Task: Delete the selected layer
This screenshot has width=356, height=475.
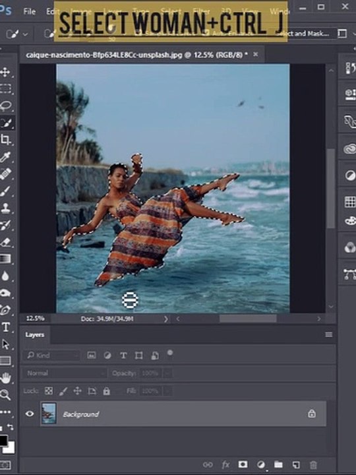Action: 313,464
